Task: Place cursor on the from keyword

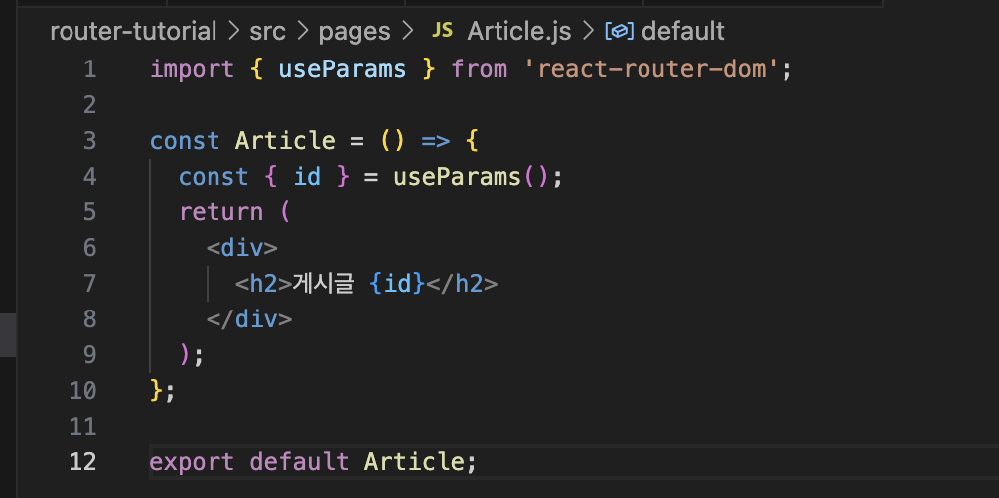Action: pos(480,68)
